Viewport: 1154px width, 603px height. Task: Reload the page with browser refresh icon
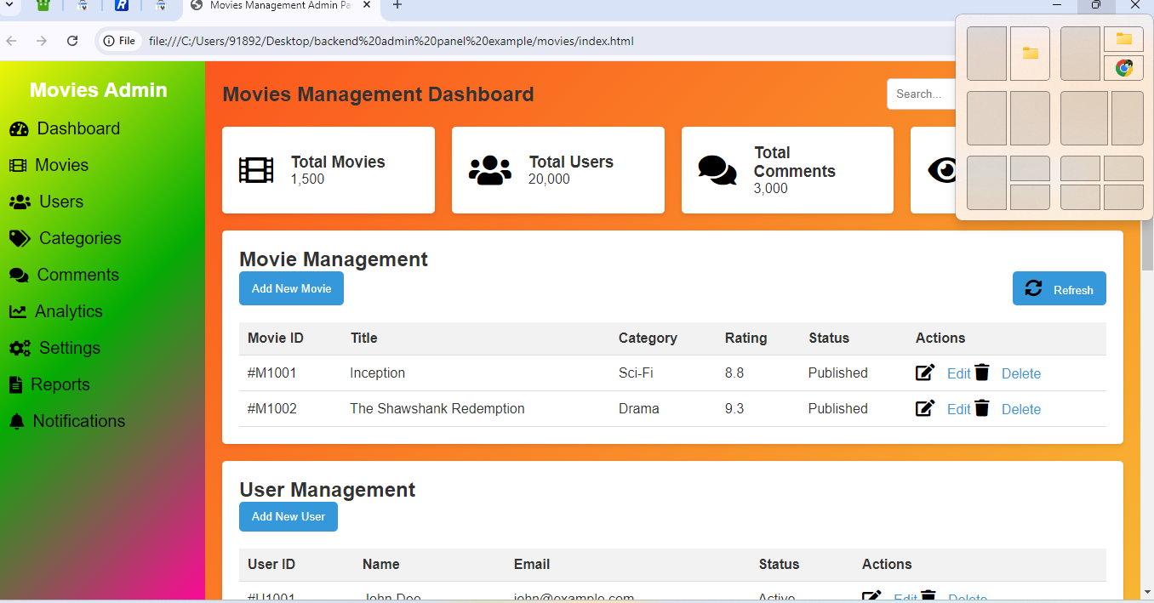[72, 41]
